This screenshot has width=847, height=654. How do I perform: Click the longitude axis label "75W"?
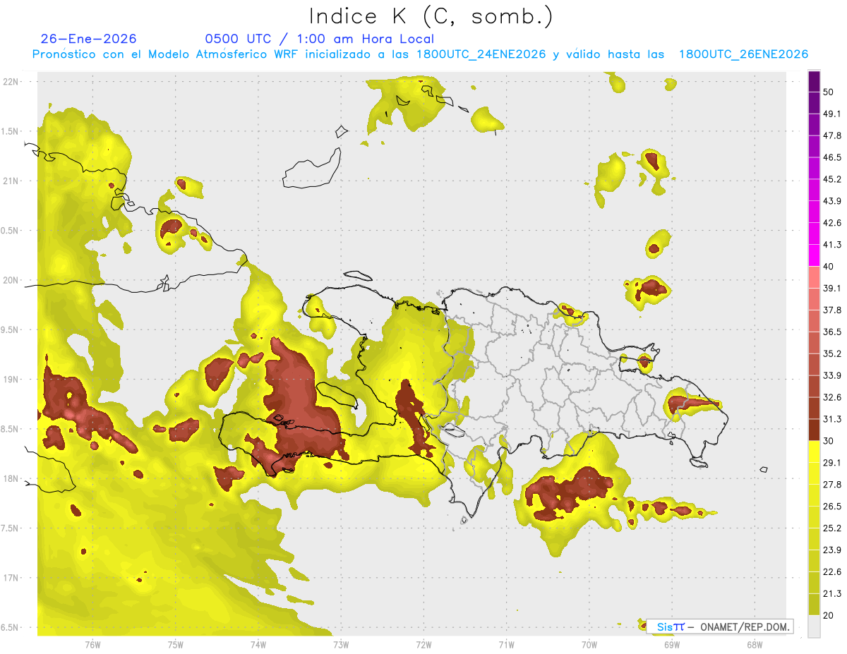tap(176, 644)
